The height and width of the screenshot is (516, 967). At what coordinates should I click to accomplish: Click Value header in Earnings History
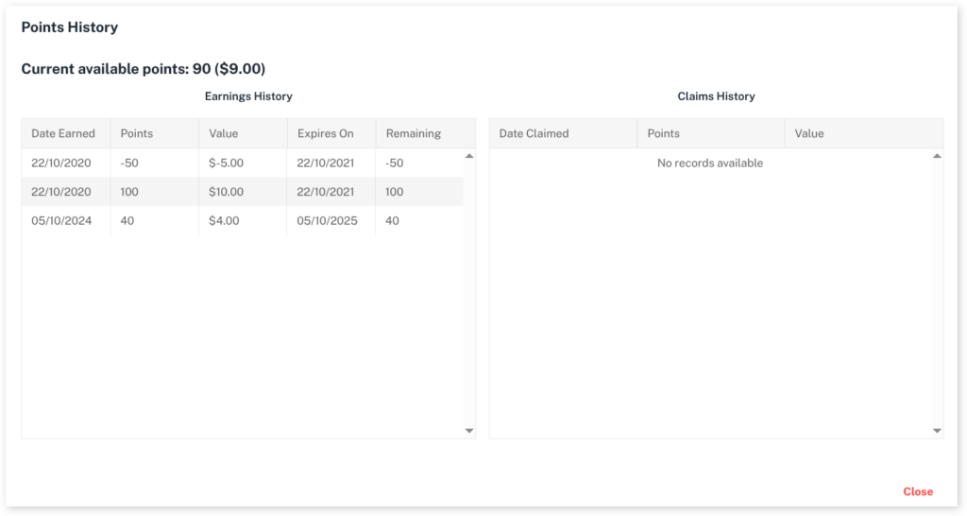(x=224, y=133)
